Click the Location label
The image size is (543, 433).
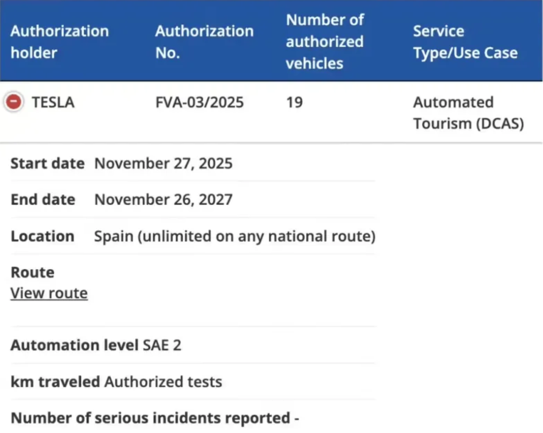pos(43,236)
